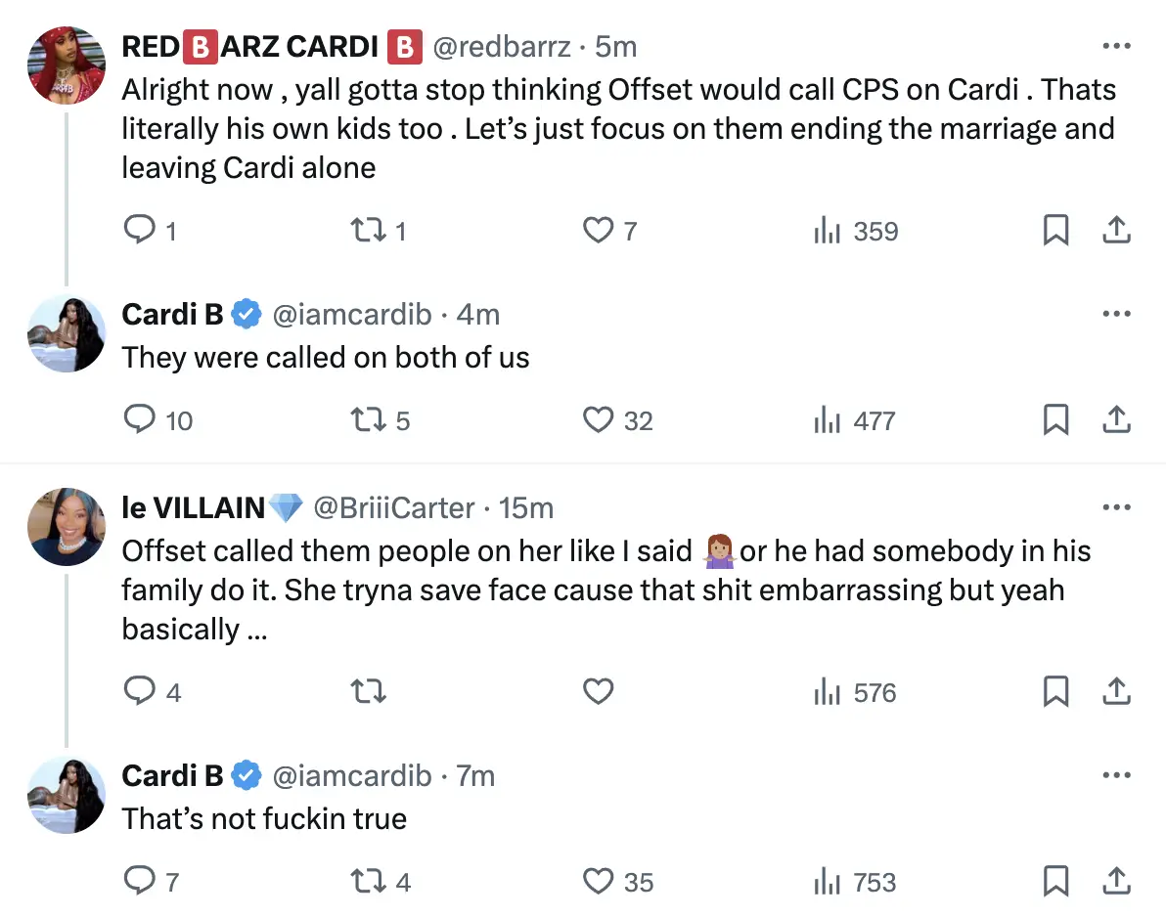This screenshot has height=917, width=1166.
Task: Reply to Cardi B's "They were called on both of us" tweet
Action: pyautogui.click(x=139, y=420)
